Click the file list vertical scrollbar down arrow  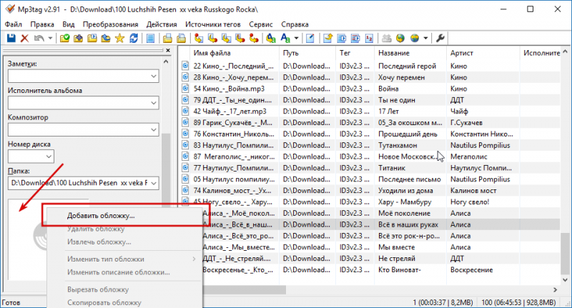tap(565, 280)
